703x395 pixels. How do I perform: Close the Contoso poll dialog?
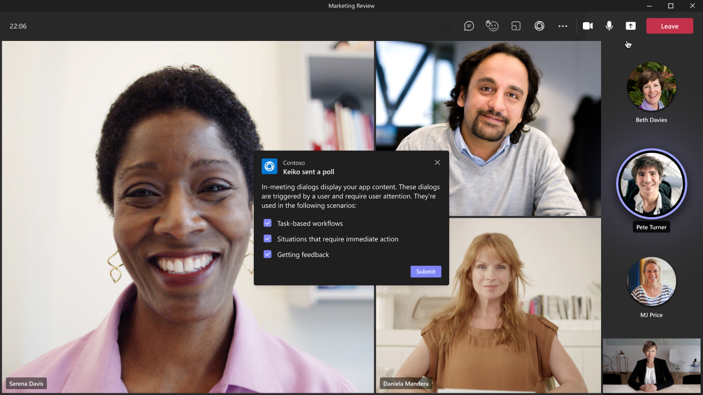(x=437, y=163)
